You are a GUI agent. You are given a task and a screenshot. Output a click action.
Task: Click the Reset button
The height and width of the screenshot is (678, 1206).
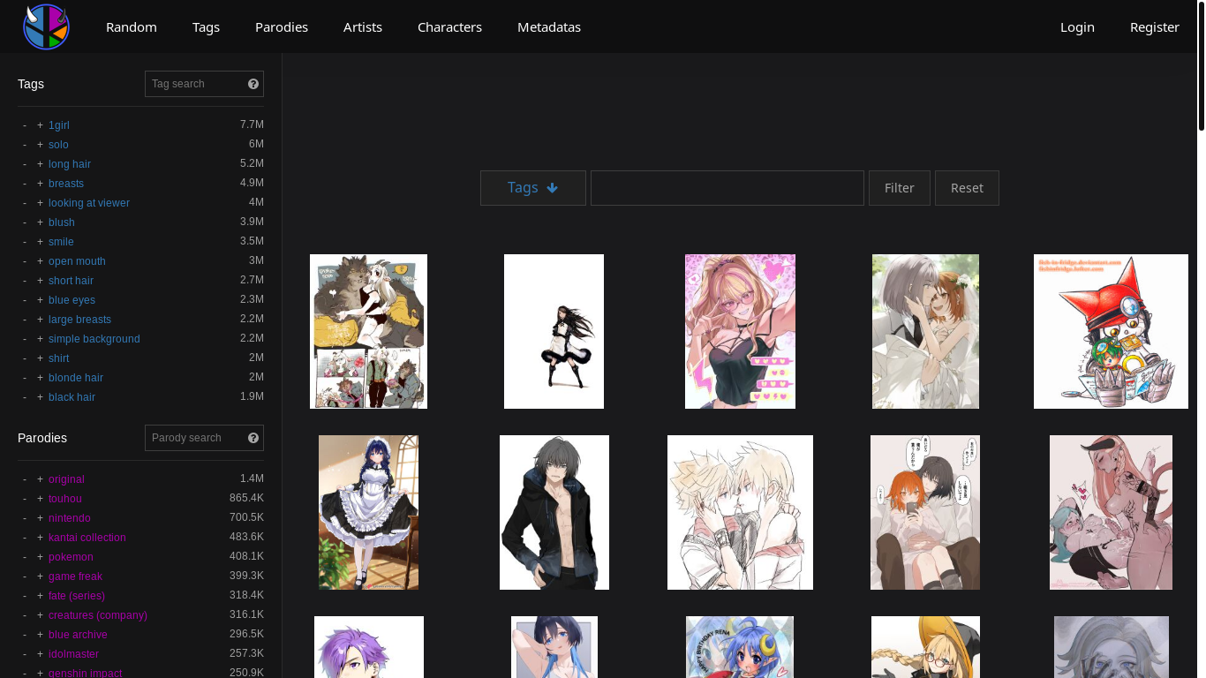[967, 188]
